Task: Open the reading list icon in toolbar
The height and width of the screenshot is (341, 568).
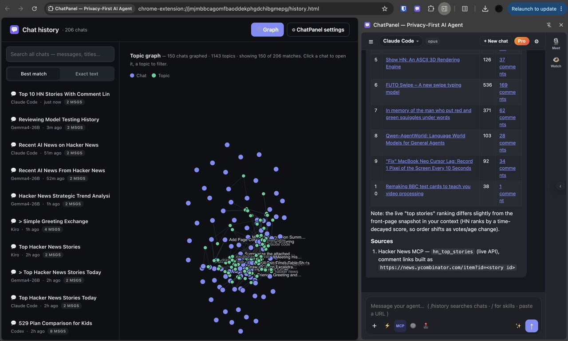Action: tap(465, 8)
